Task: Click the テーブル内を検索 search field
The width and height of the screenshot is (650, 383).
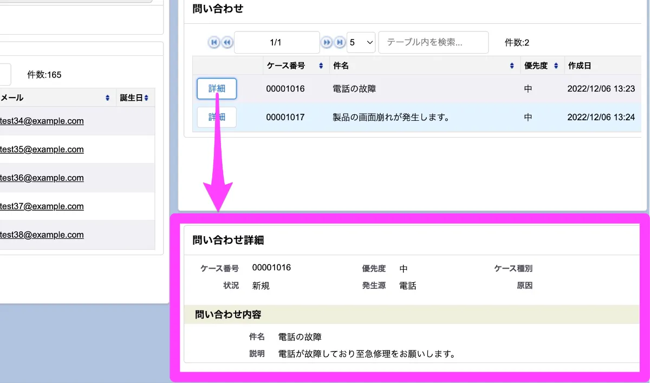Action: pos(433,42)
